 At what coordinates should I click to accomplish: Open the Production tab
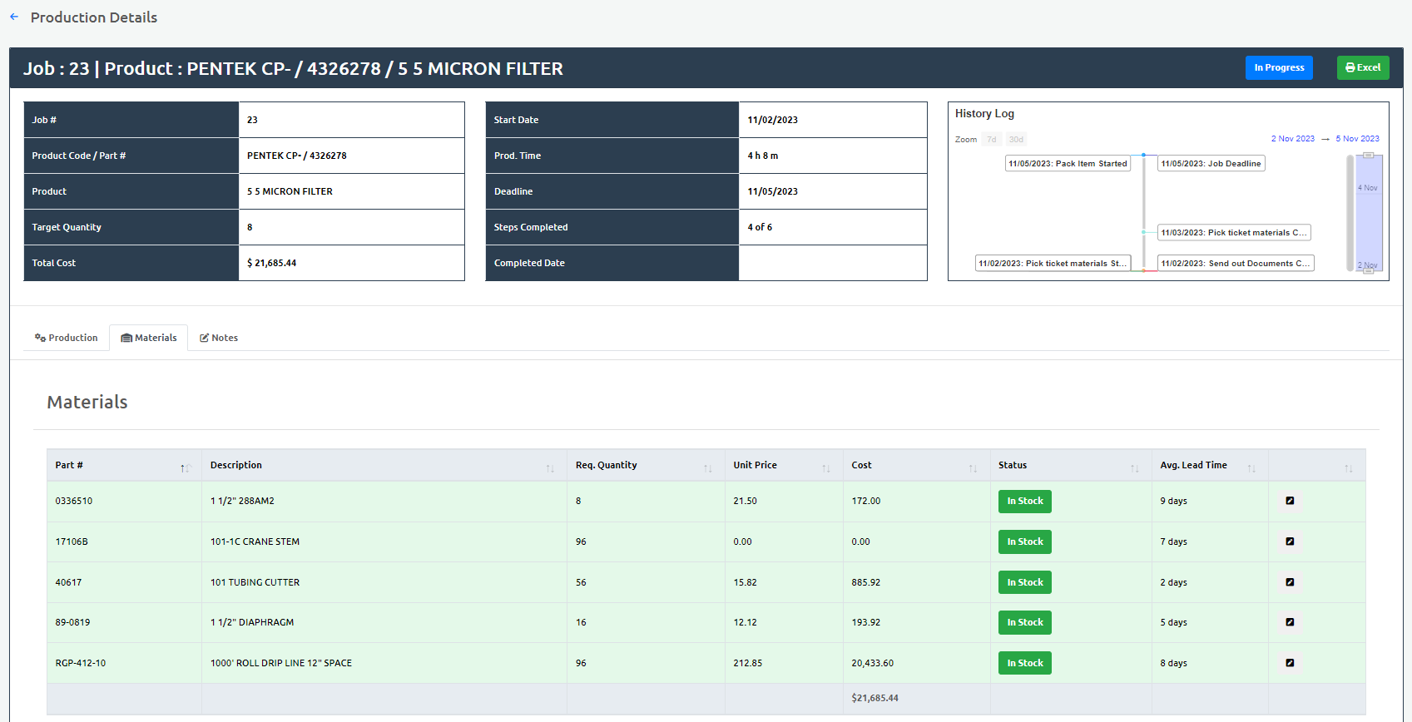pyautogui.click(x=67, y=338)
